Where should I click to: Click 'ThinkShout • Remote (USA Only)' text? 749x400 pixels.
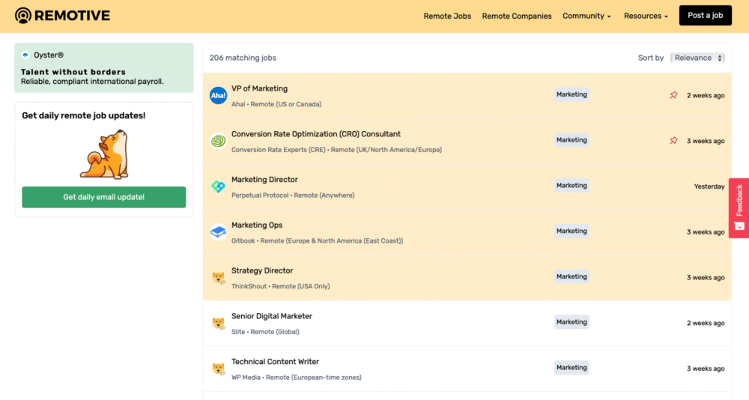pos(280,286)
